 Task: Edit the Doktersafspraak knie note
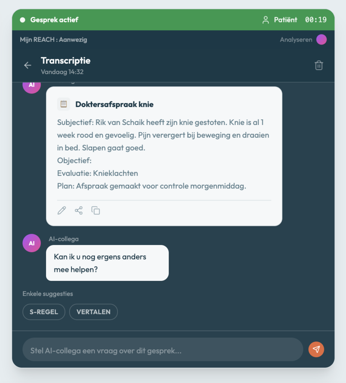[x=62, y=211]
